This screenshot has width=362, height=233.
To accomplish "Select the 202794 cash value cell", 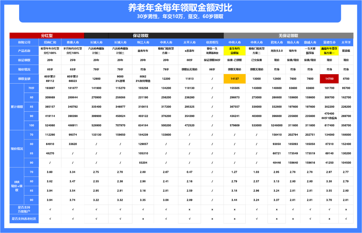I will coord(293,135).
